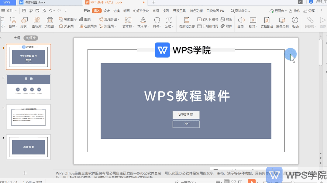The height and width of the screenshot is (183, 327).
Task: Open the 审阅 review tab
Action: pos(156,11)
